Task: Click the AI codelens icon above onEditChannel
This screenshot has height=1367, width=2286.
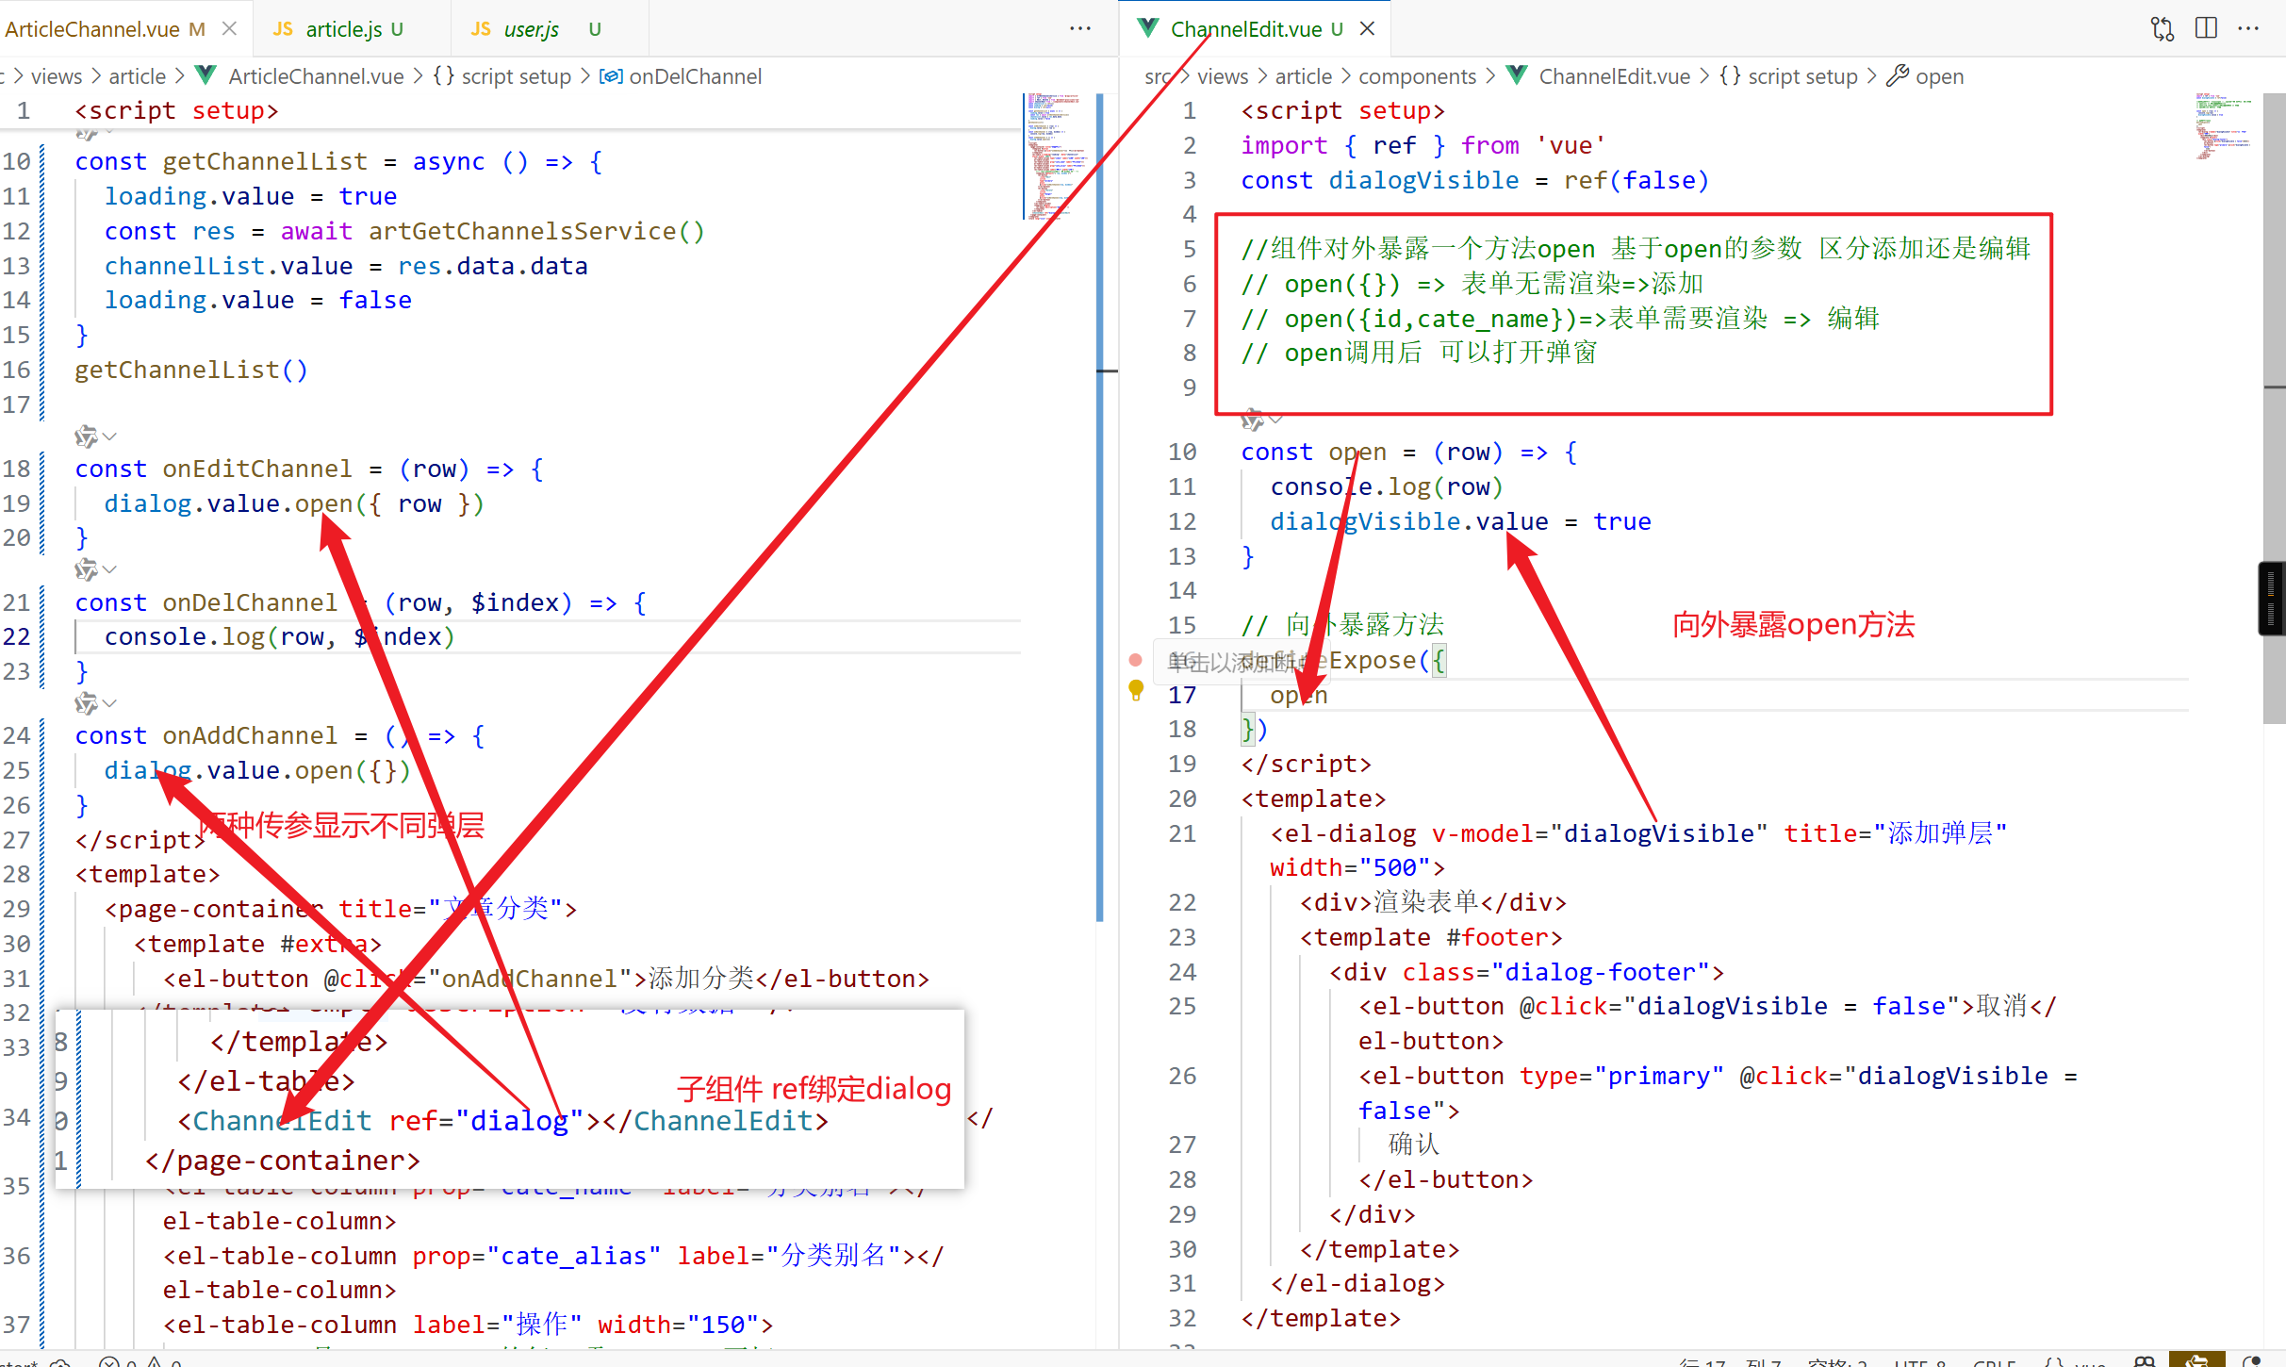Action: click(x=86, y=436)
